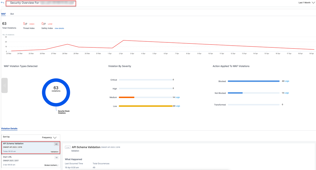Viewport: 316px width, 170px height.
Task: Click the left carousel arrow beside donut chart
Action: (x=4, y=85)
